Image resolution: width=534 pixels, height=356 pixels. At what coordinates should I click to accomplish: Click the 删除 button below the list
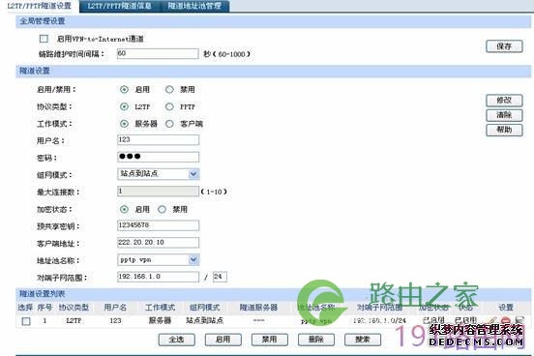316,340
